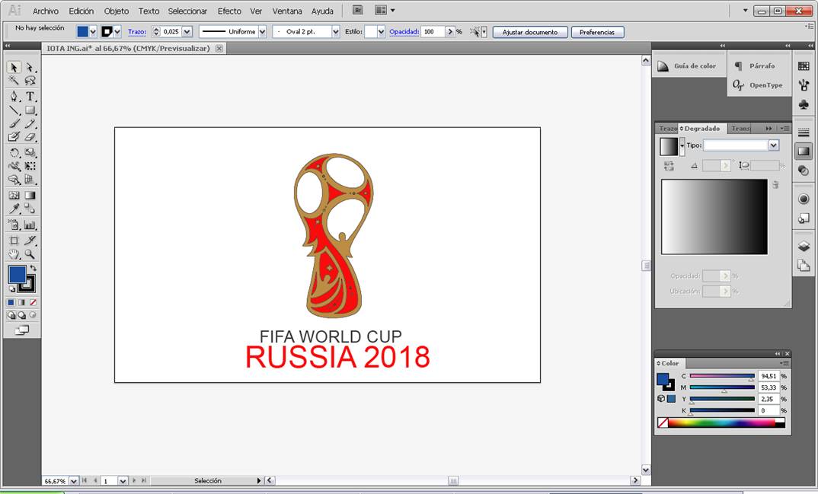Screen dimensions: 818x494
Task: Open the Trazo stroke panel link
Action: (x=136, y=32)
